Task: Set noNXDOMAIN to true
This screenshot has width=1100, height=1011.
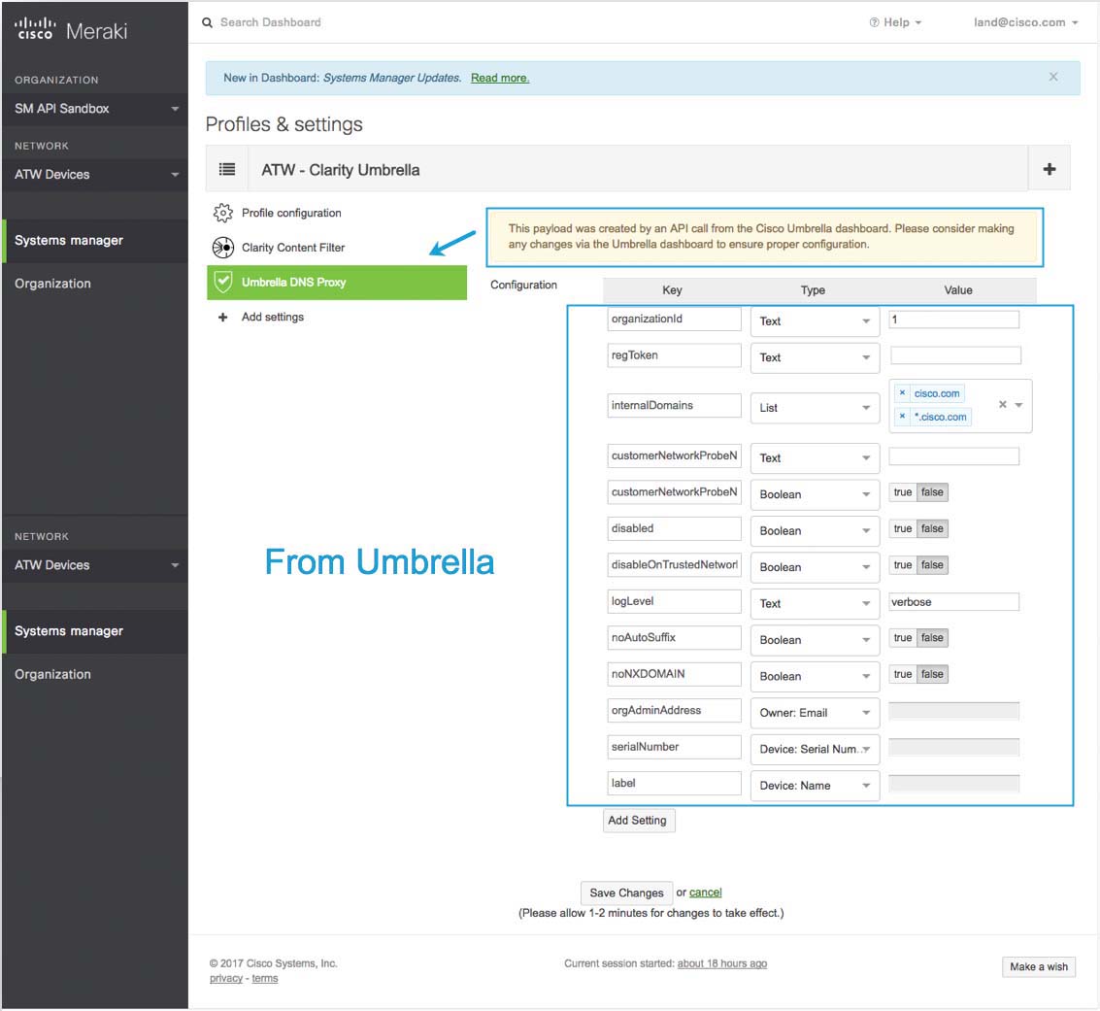Action: click(903, 674)
